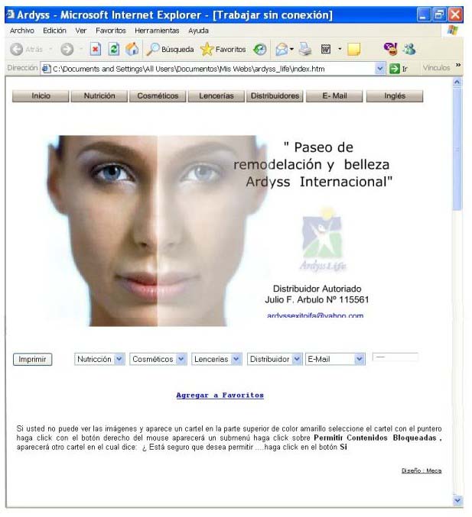472x517 pixels.
Task: Click the scrollbar down arrow
Action: (457, 500)
